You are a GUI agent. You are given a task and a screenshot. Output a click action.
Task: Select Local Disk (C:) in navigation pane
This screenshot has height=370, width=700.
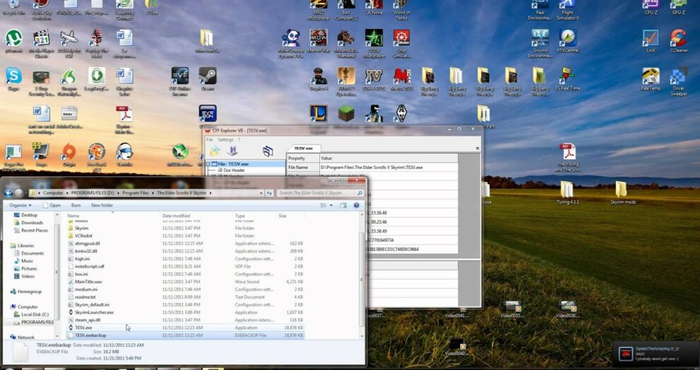coord(35,314)
